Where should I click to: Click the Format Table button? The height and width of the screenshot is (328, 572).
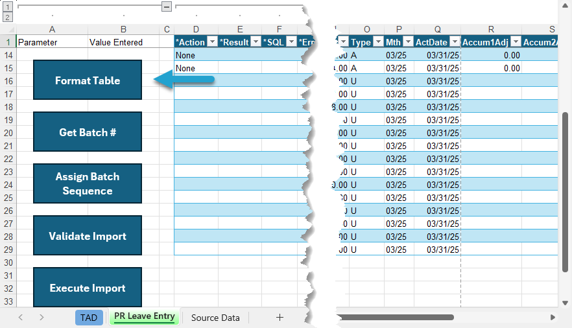(88, 80)
